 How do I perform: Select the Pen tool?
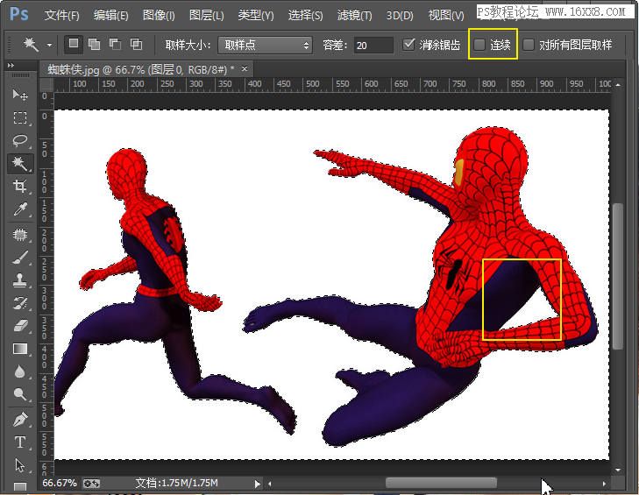tap(19, 420)
